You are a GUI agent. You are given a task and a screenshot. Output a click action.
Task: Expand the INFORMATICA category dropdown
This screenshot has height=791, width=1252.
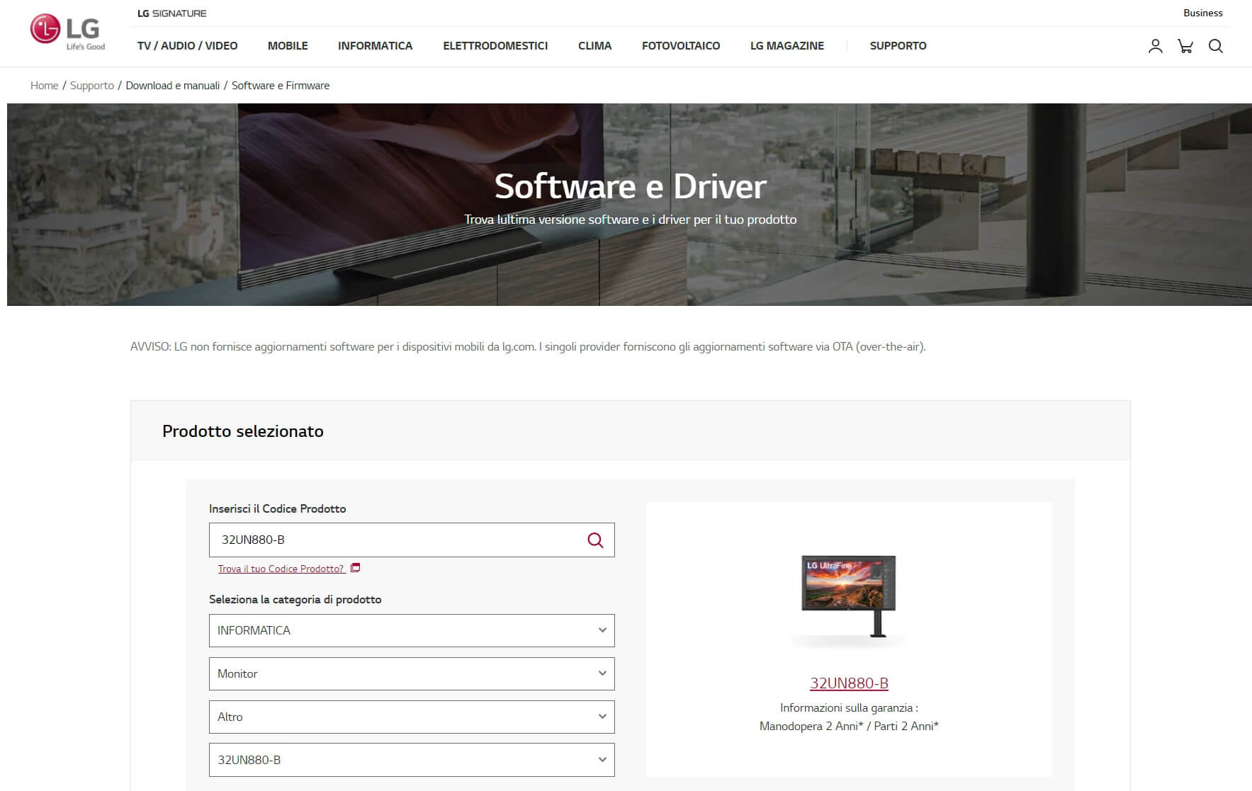[411, 630]
